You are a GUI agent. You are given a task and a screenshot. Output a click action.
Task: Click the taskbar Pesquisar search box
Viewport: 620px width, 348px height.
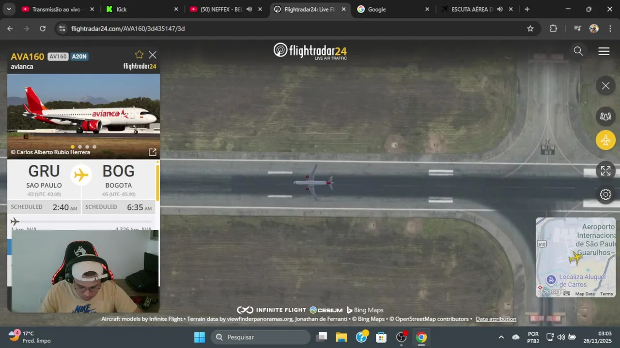coord(261,337)
